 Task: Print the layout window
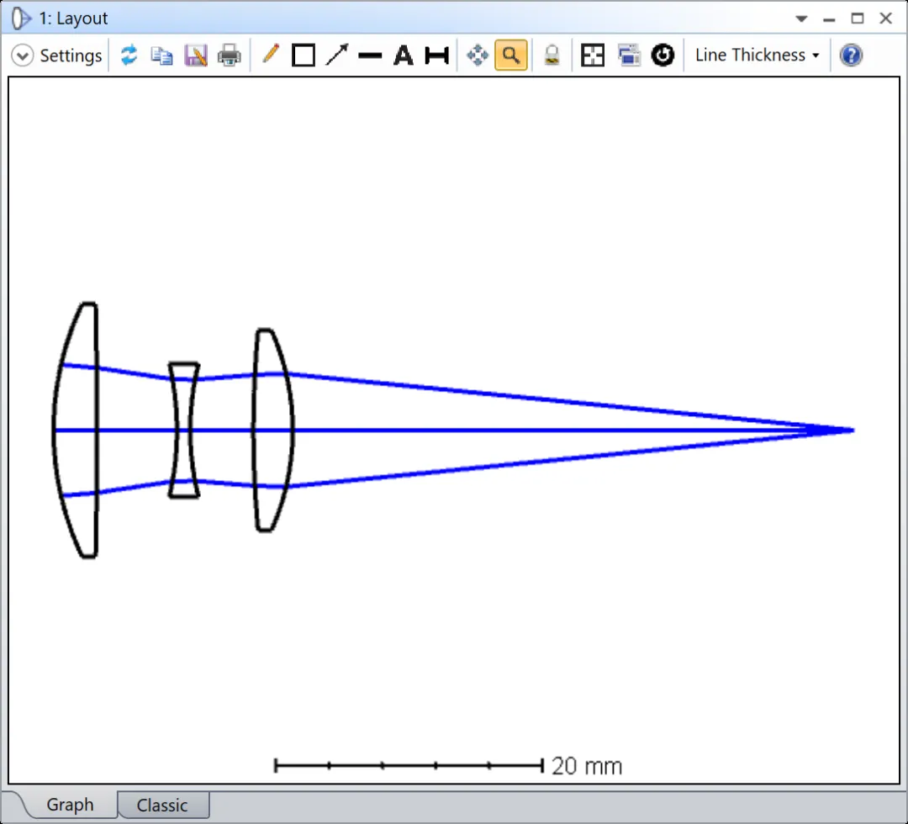229,55
